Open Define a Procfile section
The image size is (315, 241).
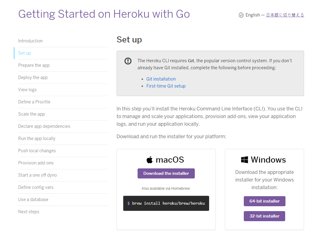34,102
